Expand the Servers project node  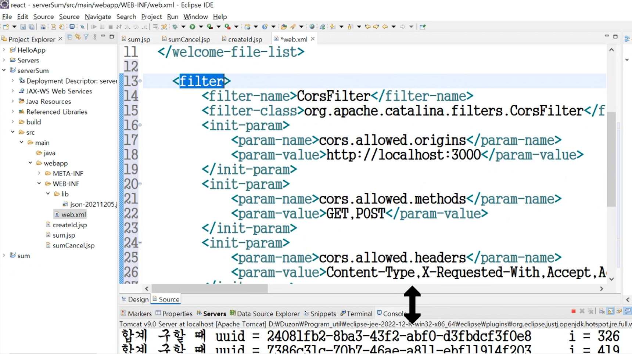click(4, 60)
